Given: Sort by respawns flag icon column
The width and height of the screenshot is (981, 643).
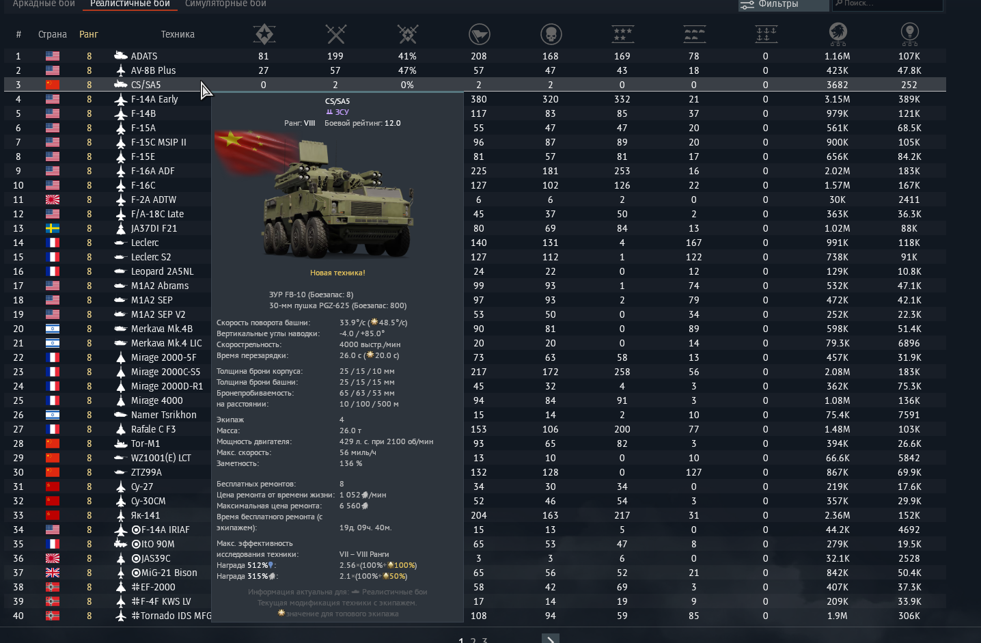Looking at the screenshot, I should [480, 34].
